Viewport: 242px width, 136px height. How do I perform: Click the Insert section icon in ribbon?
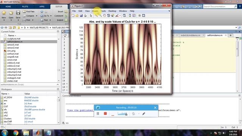pos(66,12)
